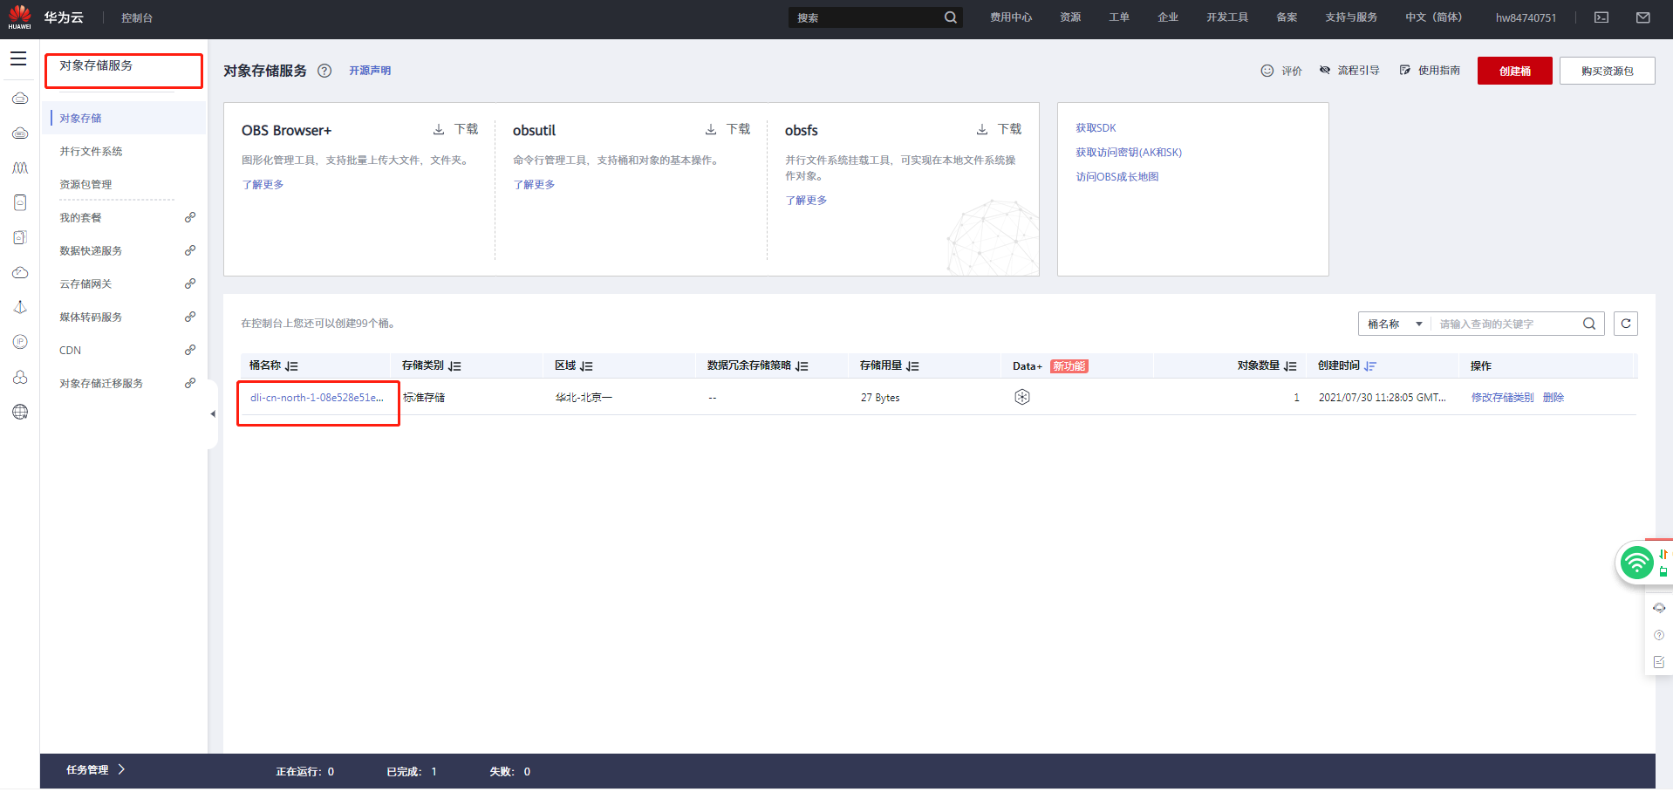Click the external link icon beside 媒体转码服务
Viewport: 1673px width, 792px height.
(x=190, y=317)
